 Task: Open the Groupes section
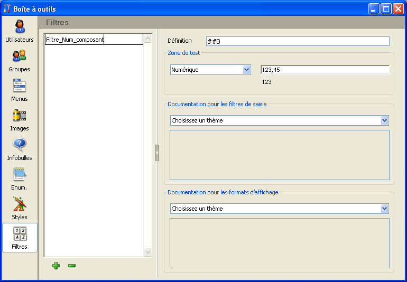click(x=20, y=61)
